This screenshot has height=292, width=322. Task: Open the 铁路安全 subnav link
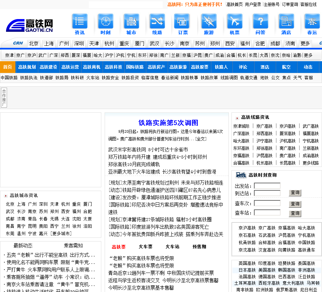coord(110,78)
